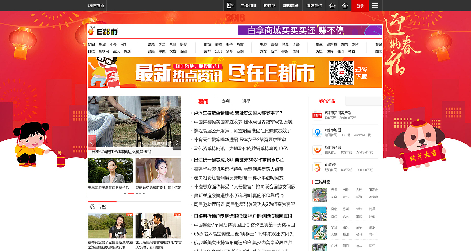Image resolution: width=471 pixels, height=251 pixels.
Task: Open 酒店预订 in top bar
Action: [x=314, y=6]
